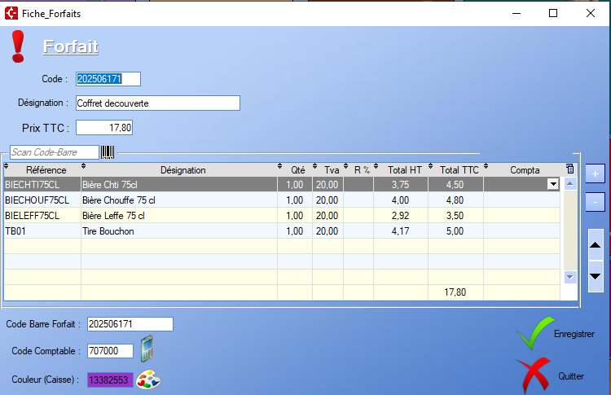Screen dimensions: 611x395
Task: Move selected row up with arrow button
Action: point(595,244)
